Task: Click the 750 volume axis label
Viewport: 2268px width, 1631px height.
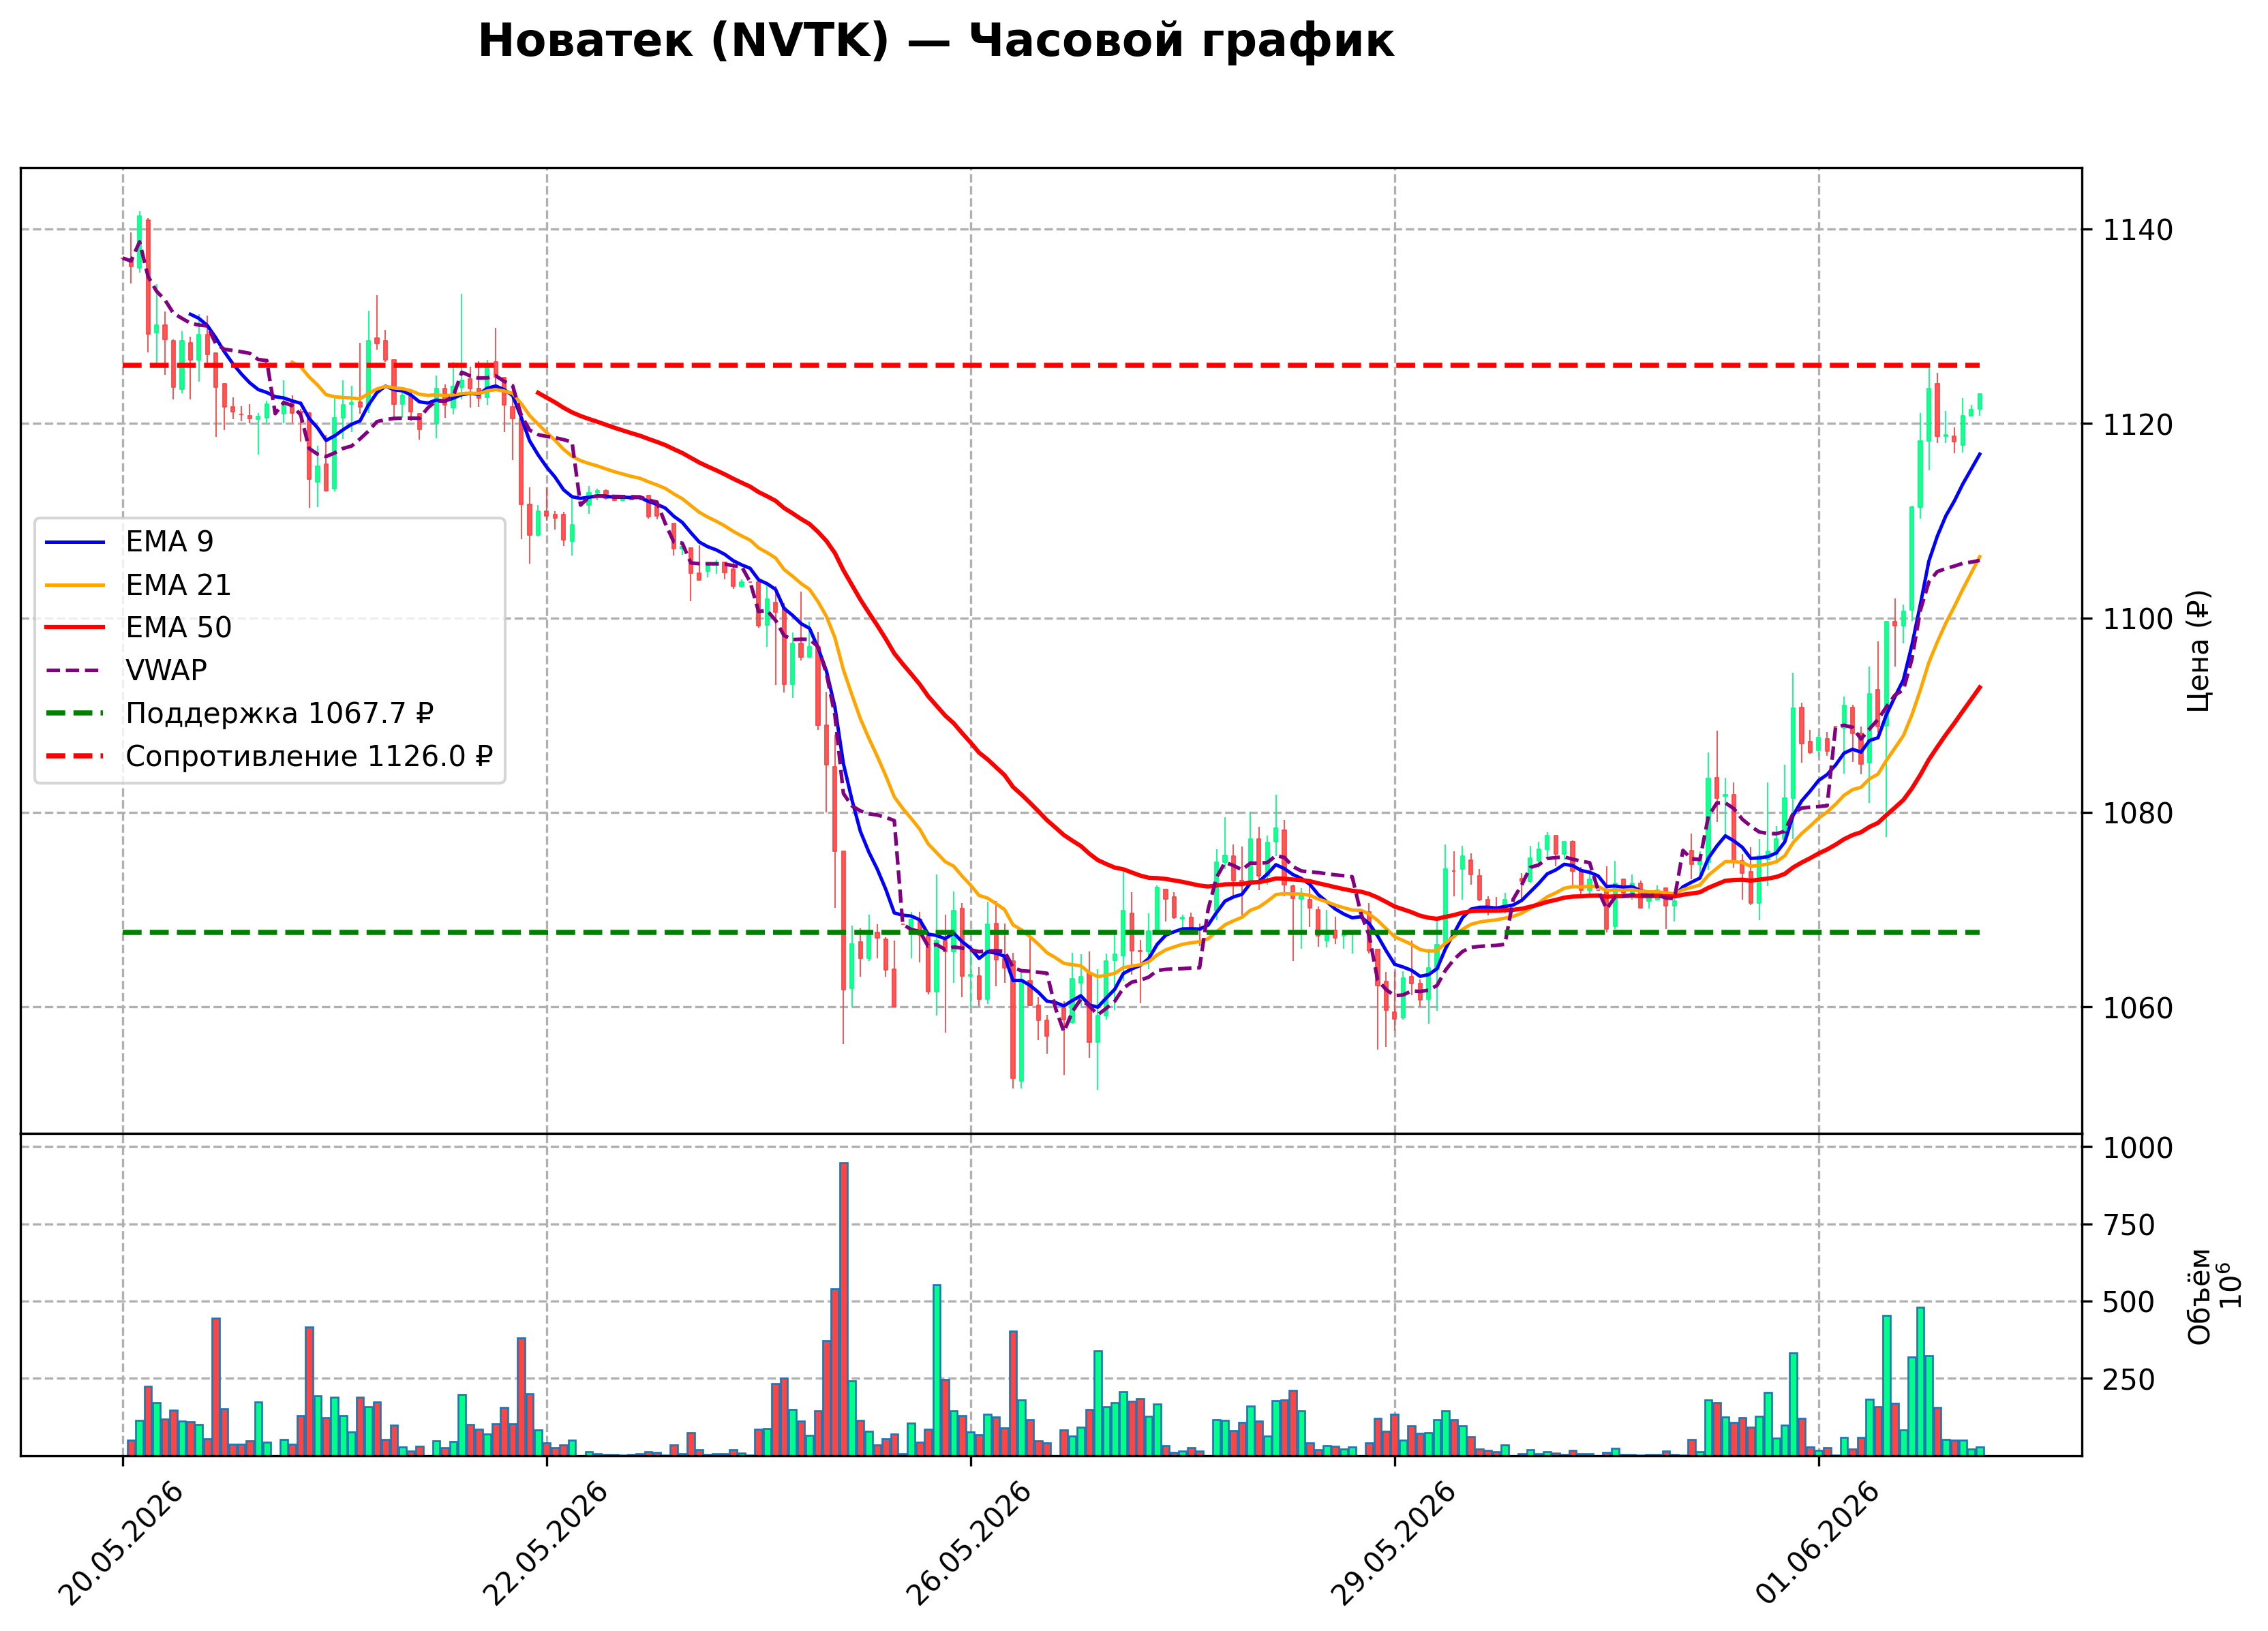Action: coord(2129,1226)
